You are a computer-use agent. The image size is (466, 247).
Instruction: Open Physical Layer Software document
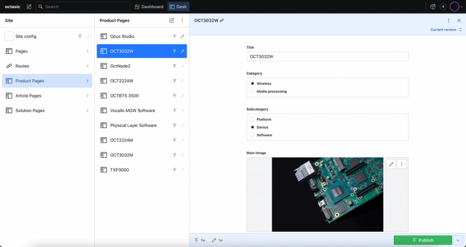pyautogui.click(x=142, y=125)
